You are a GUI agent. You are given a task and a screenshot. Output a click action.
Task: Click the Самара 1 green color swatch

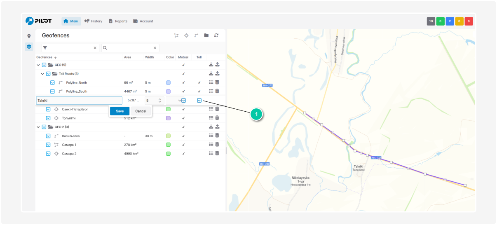coord(168,145)
